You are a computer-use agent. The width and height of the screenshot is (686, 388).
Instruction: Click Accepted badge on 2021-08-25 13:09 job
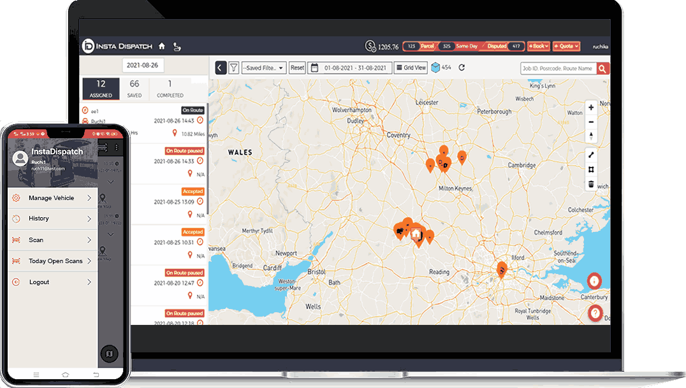click(x=193, y=191)
